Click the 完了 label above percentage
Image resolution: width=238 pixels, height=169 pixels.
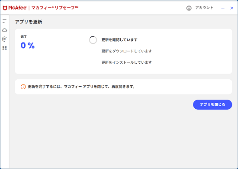(x=23, y=37)
